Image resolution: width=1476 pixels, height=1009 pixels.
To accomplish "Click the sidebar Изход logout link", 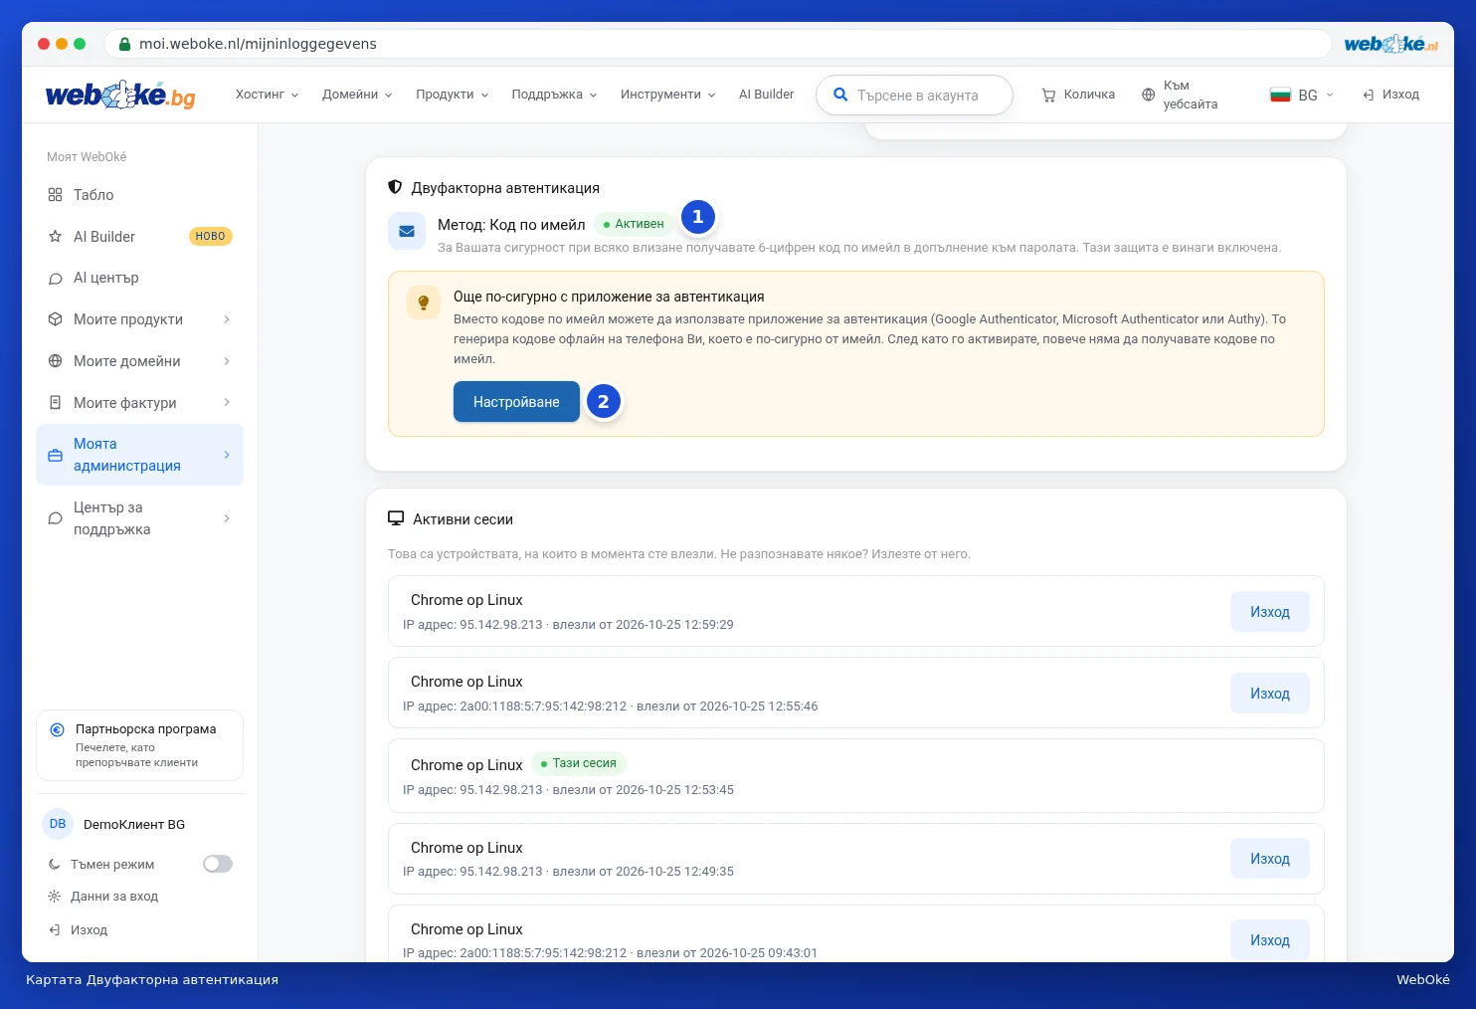I will tap(89, 930).
